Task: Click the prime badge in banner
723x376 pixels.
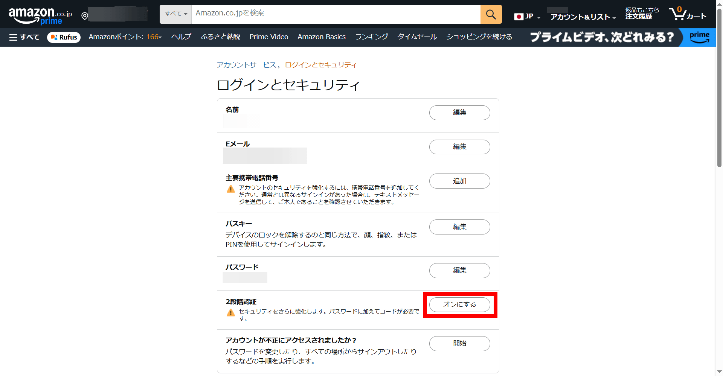Action: coord(699,37)
